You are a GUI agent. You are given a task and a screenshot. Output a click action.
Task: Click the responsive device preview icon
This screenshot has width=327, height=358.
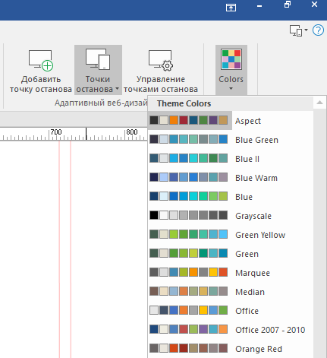point(296,30)
